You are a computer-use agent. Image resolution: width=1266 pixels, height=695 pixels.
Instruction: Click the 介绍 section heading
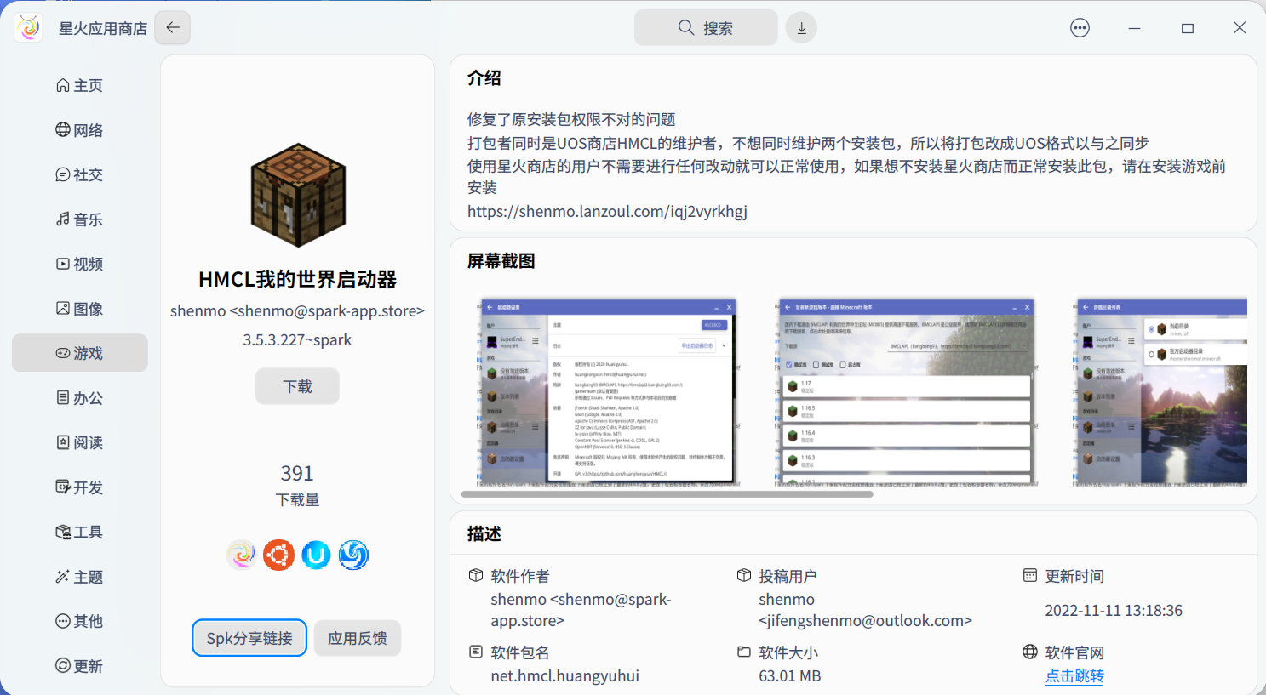coord(484,78)
